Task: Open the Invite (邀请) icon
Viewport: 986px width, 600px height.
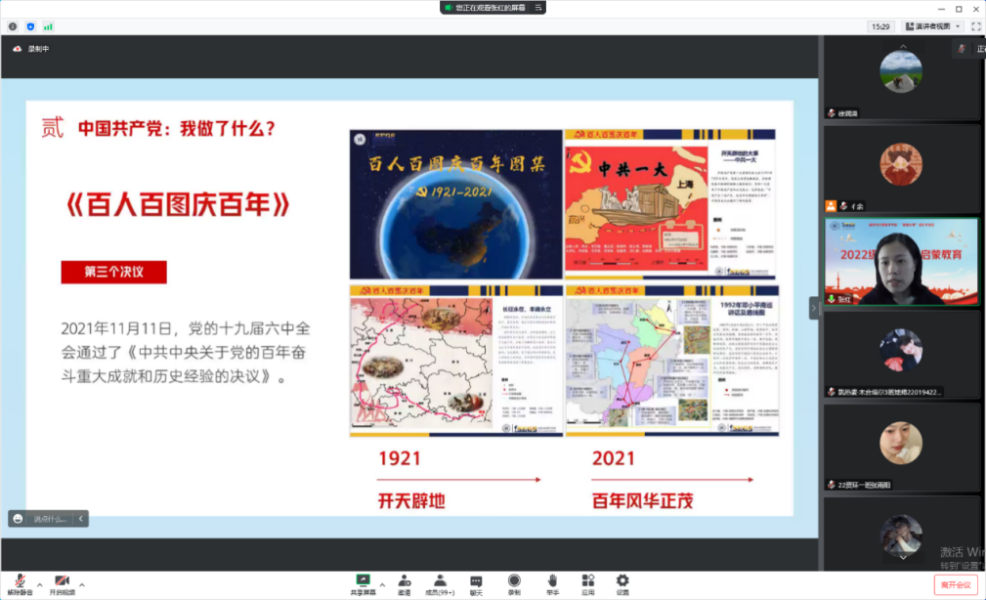Action: tap(404, 582)
